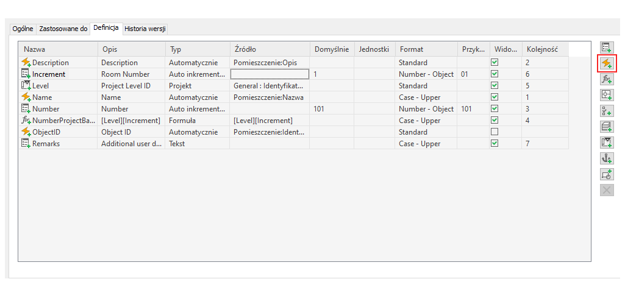
Task: Click the lightning icon beside ObjectID row
Action: (26, 132)
